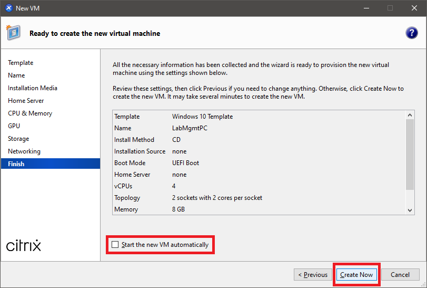The width and height of the screenshot is (427, 288).
Task: Select the Networking step in the sidebar
Action: point(24,151)
